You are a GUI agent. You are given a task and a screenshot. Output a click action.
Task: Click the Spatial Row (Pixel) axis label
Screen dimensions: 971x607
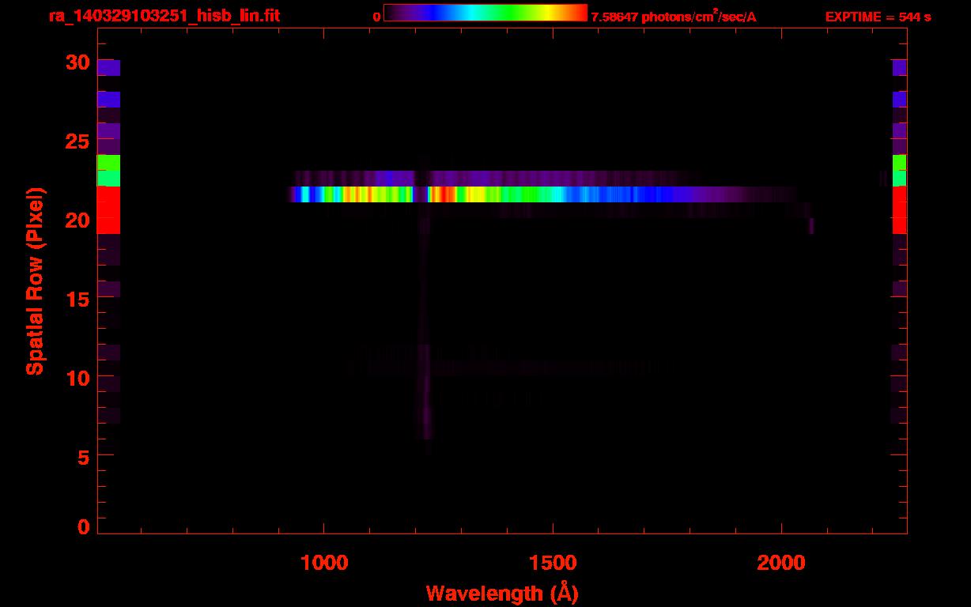click(x=35, y=281)
